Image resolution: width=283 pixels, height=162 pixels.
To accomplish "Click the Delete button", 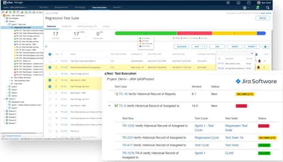I will 235,46.
